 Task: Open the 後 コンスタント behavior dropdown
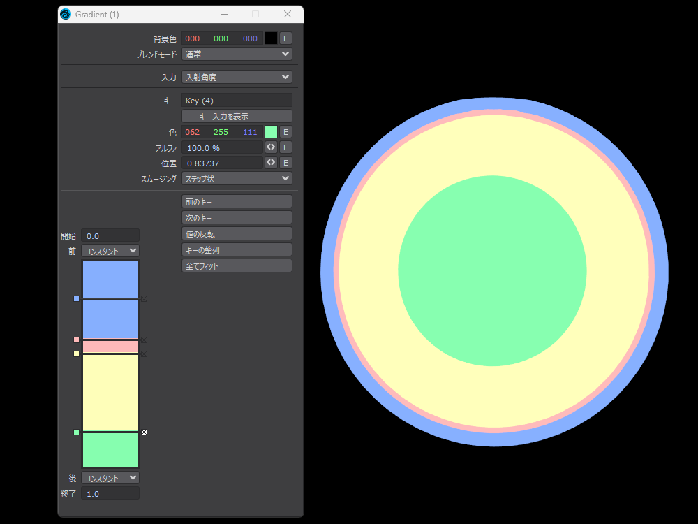click(110, 478)
